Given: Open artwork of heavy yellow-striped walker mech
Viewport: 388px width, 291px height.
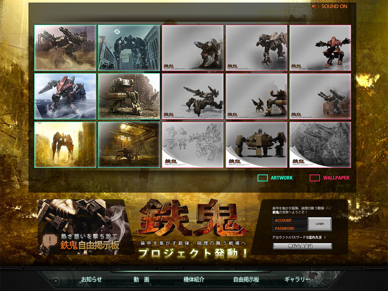Looking at the screenshot, I should tap(129, 96).
